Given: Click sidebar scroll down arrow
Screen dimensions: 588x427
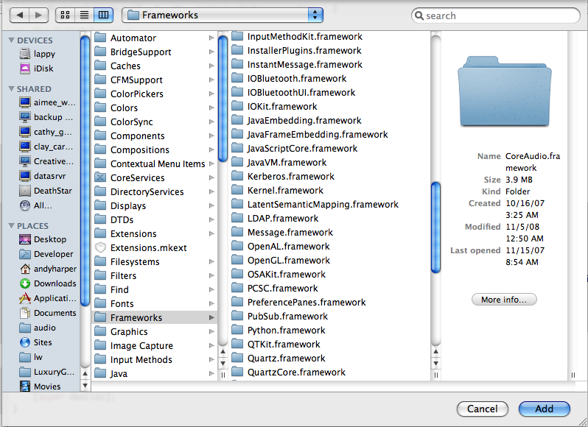Looking at the screenshot, I should tap(85, 386).
